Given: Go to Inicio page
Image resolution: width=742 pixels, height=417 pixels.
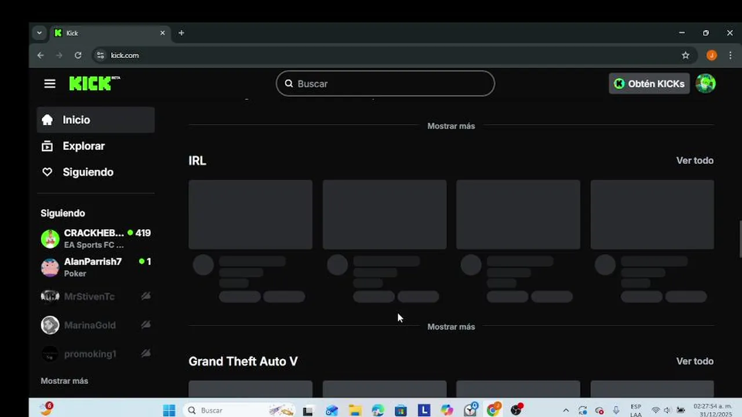Looking at the screenshot, I should [x=96, y=120].
